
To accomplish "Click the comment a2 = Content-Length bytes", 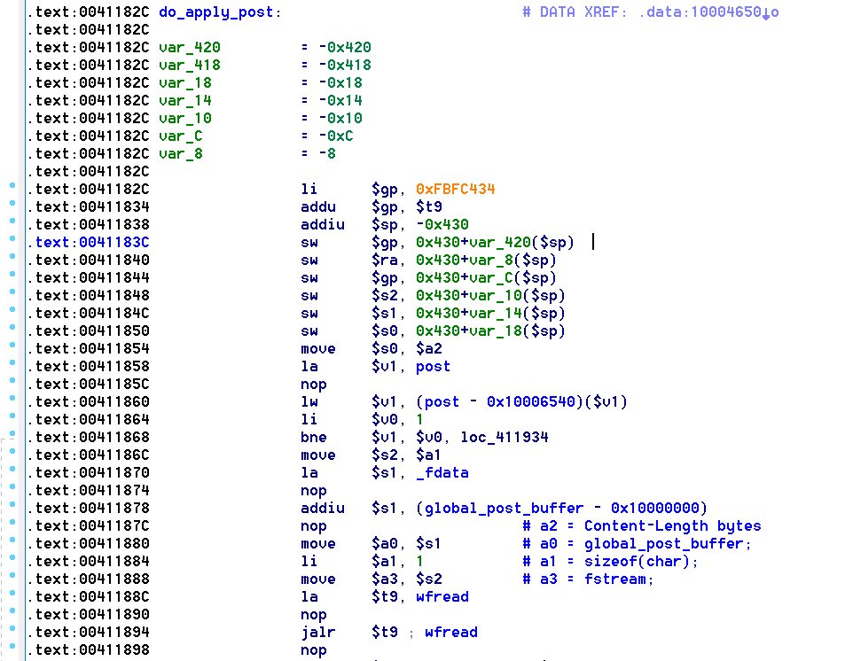I will pos(642,526).
